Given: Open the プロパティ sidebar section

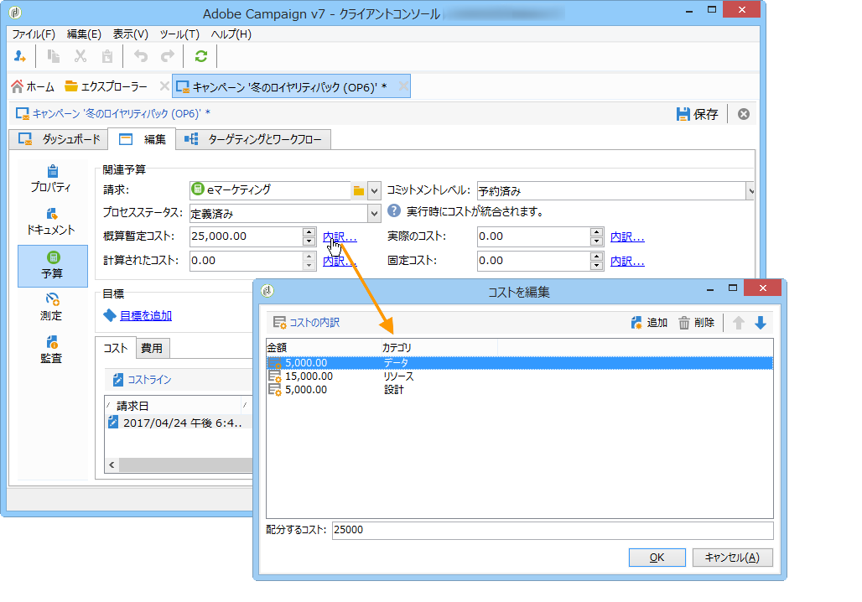Looking at the screenshot, I should point(51,179).
